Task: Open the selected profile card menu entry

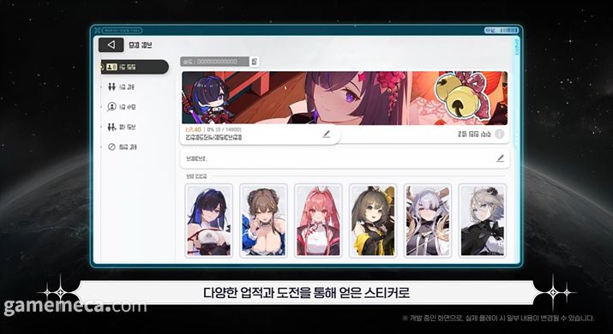Action: [x=135, y=67]
